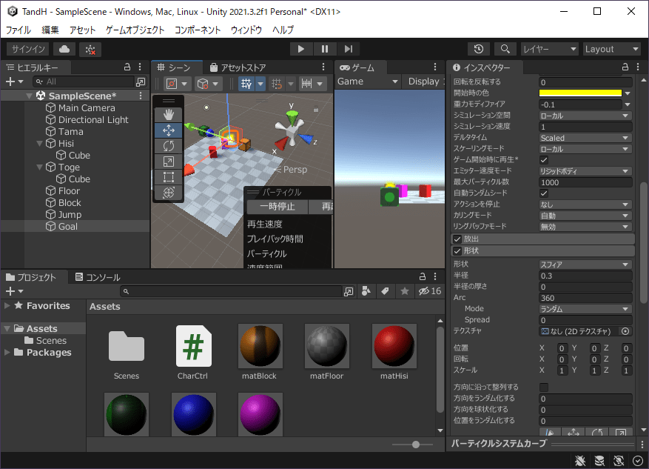This screenshot has height=469, width=649.
Task: Click the 一時停止 particle button
Action: (277, 207)
